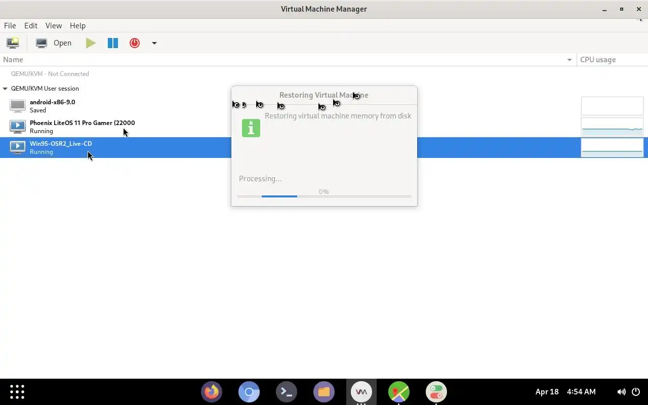The image size is (648, 405).
Task: Click the Win95-OSR2_Live-CD CPU usage graph
Action: pos(612,147)
